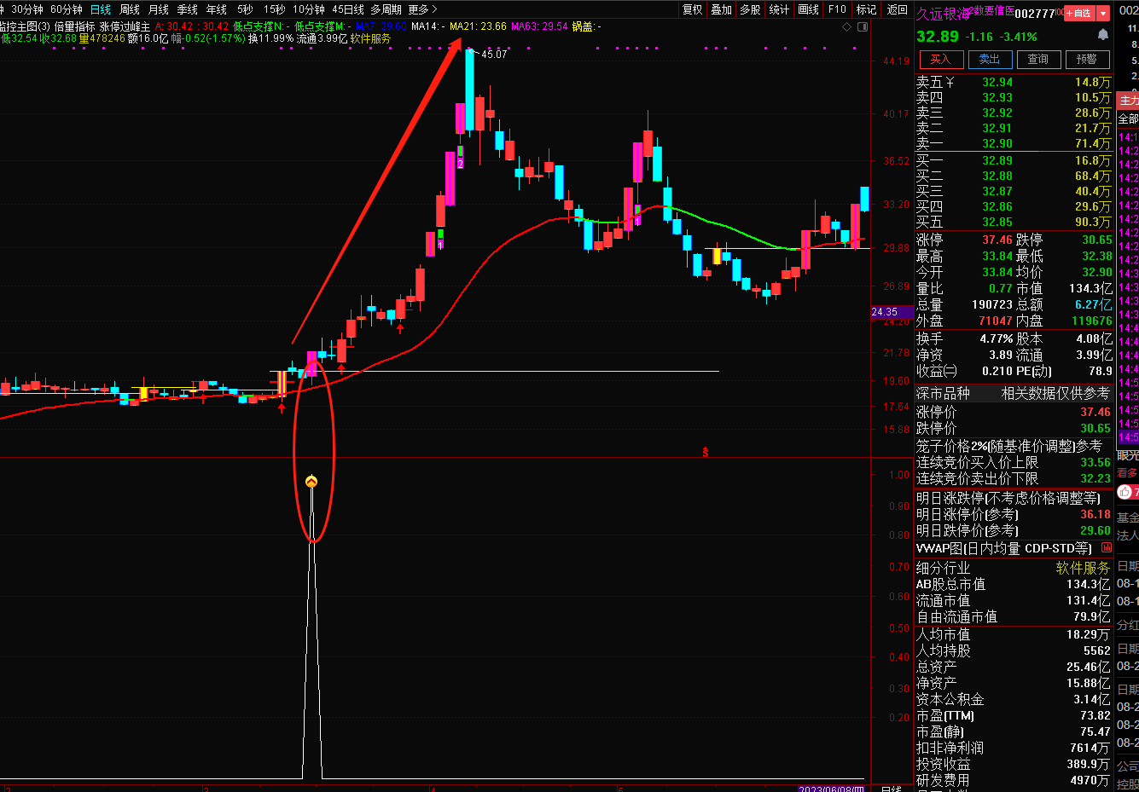Click the 市盈(TTM) 73.82 row
The image size is (1139, 792).
pyautogui.click(x=1014, y=715)
